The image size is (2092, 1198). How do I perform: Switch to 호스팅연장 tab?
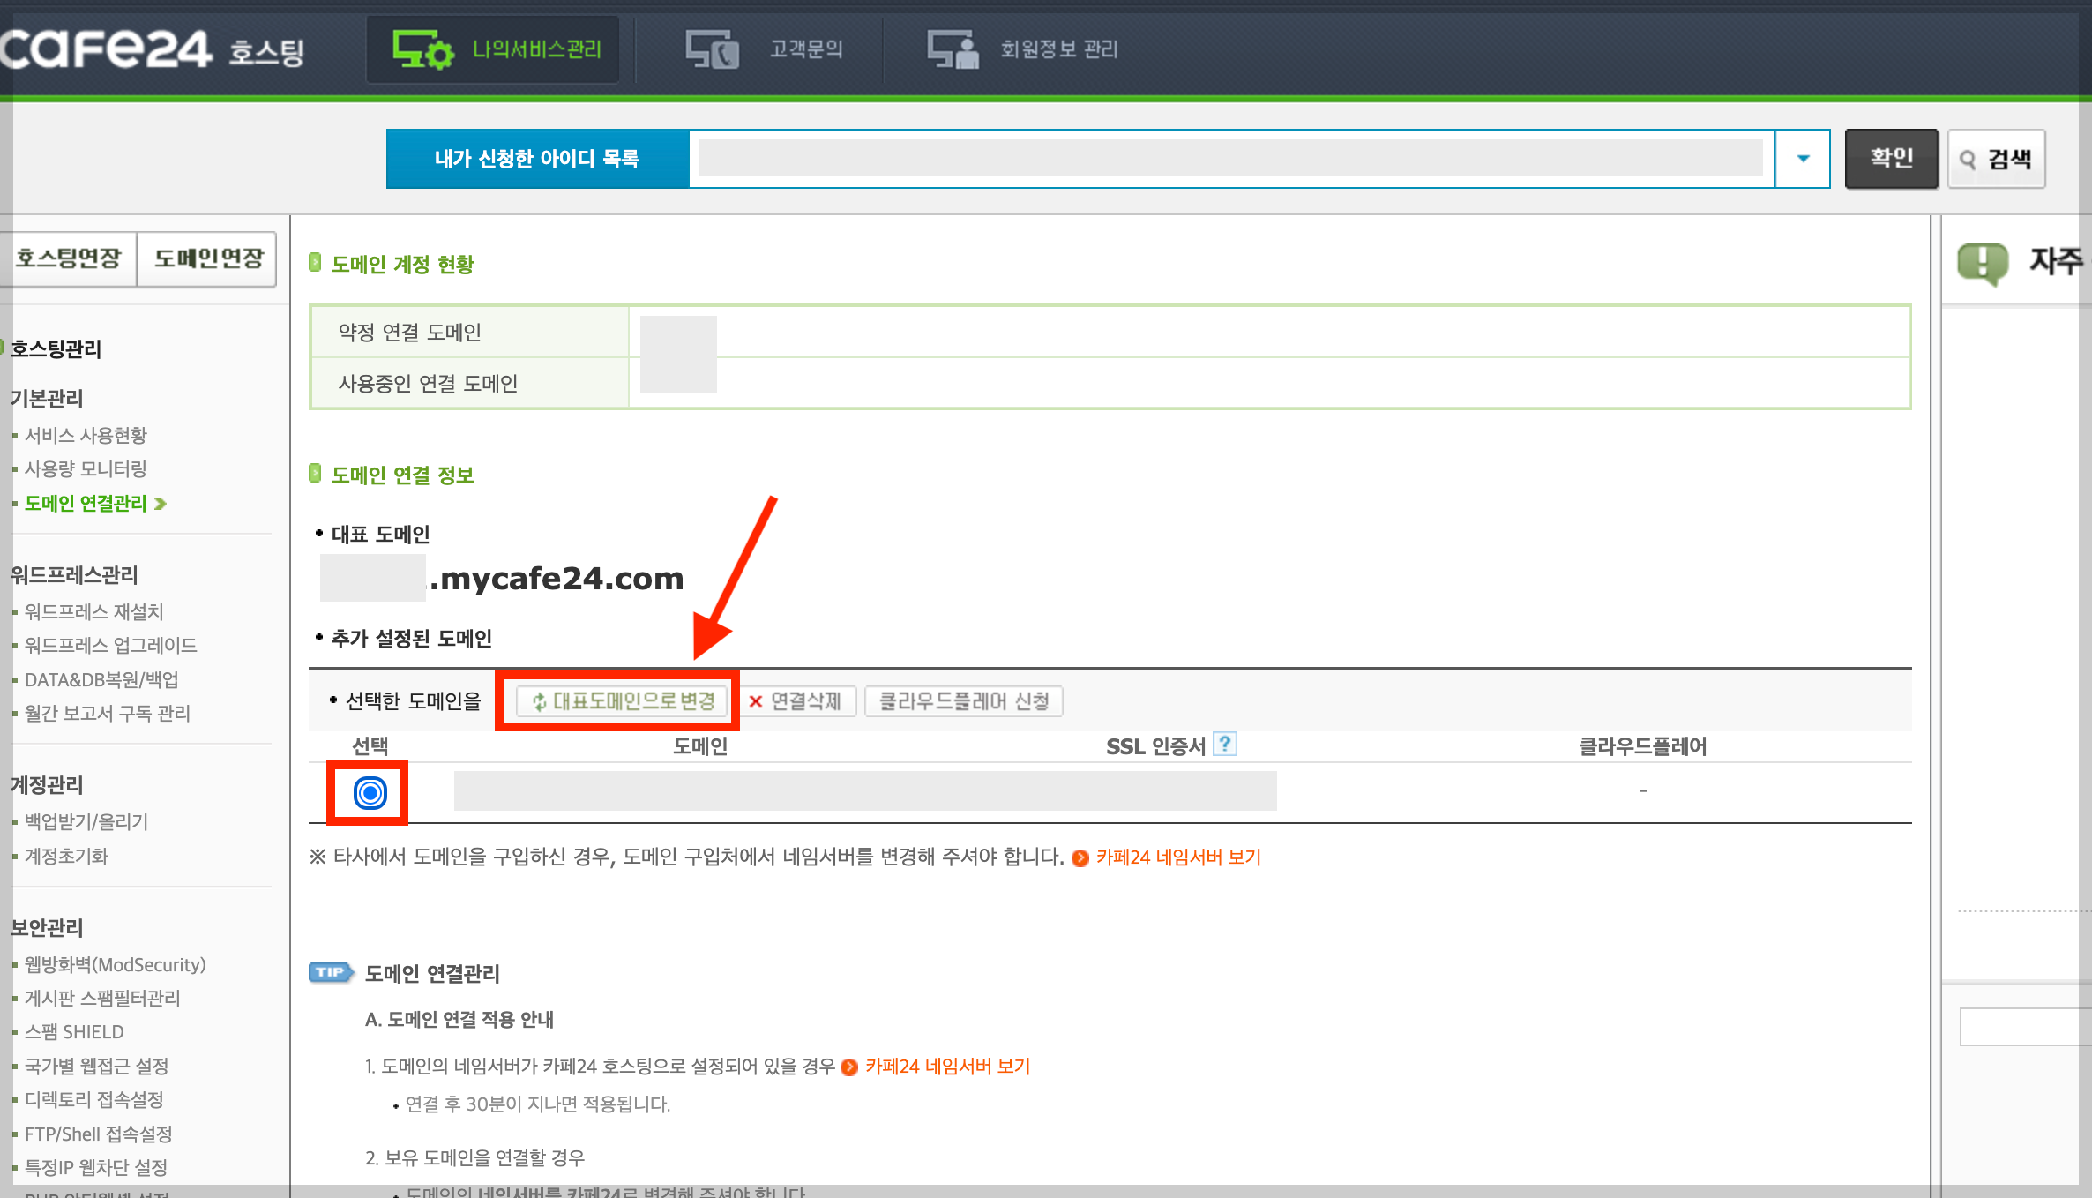click(x=68, y=258)
